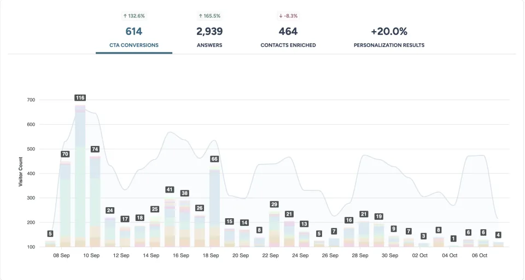Click the 18 data label
The image size is (525, 280).
point(139,218)
